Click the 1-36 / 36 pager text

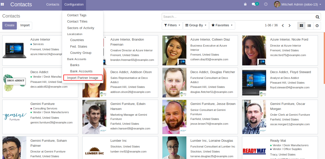pos(271,26)
